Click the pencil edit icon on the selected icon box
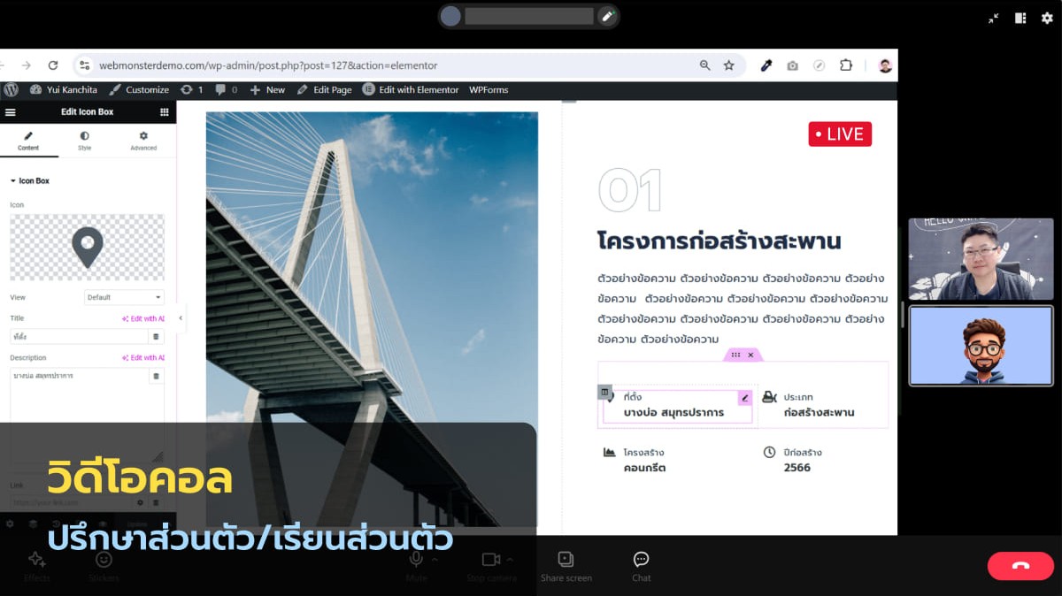The height and width of the screenshot is (596, 1062). point(744,398)
